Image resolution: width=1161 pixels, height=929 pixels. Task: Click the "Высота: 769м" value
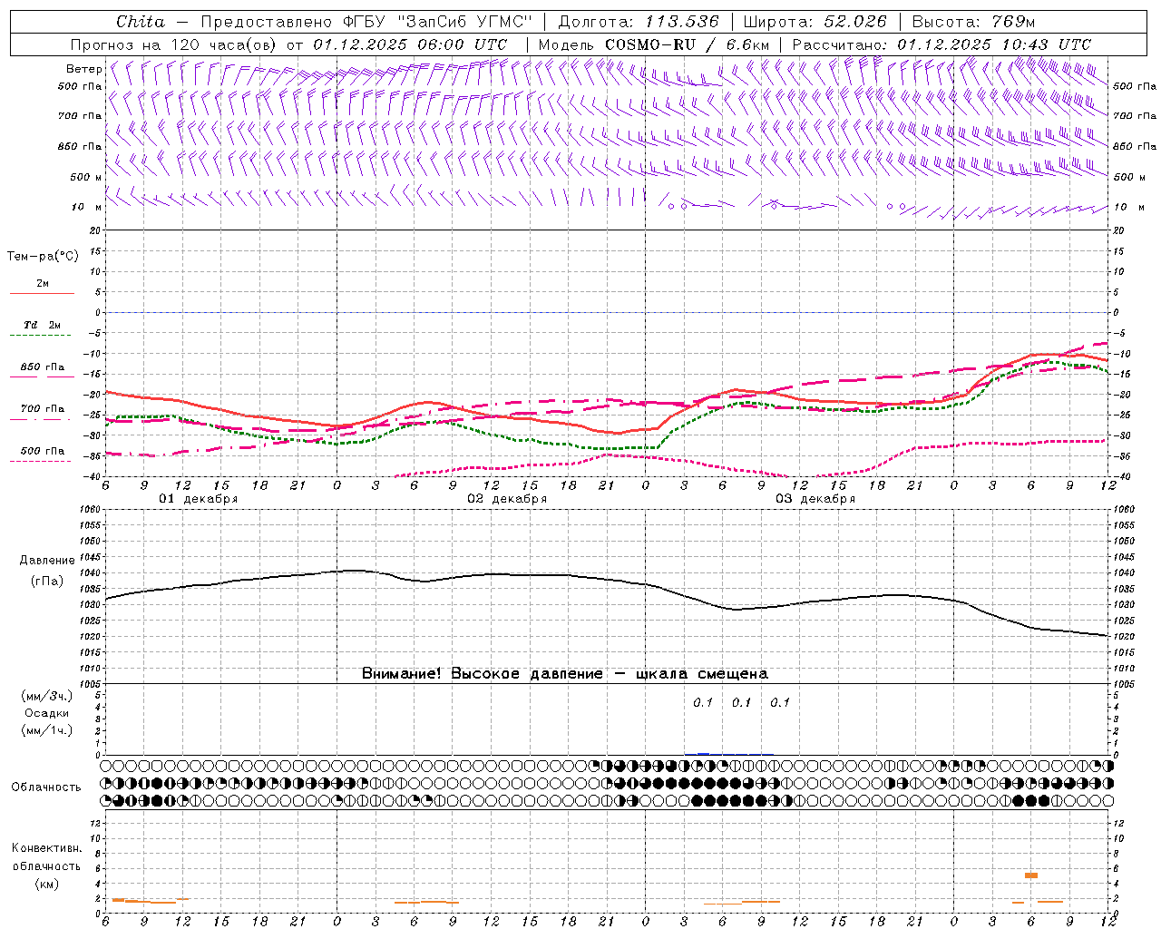coord(973,22)
